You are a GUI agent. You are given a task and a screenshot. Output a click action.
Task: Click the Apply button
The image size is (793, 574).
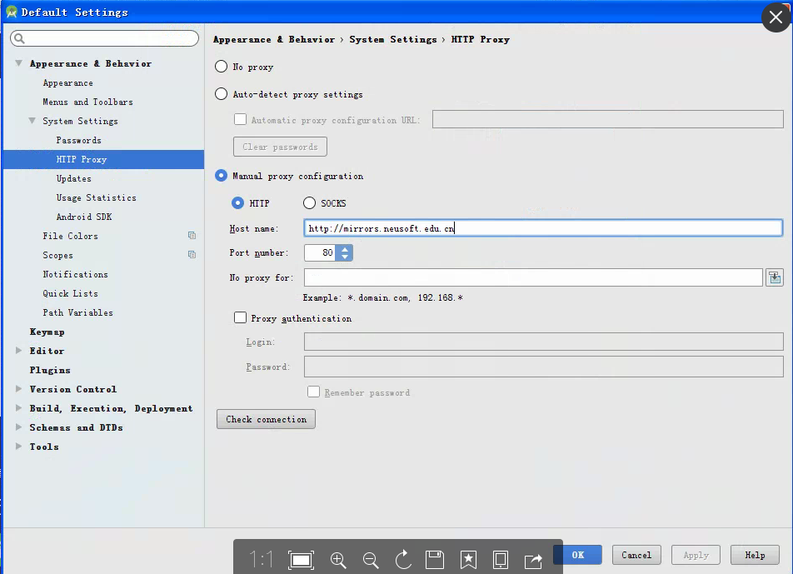[x=696, y=555]
